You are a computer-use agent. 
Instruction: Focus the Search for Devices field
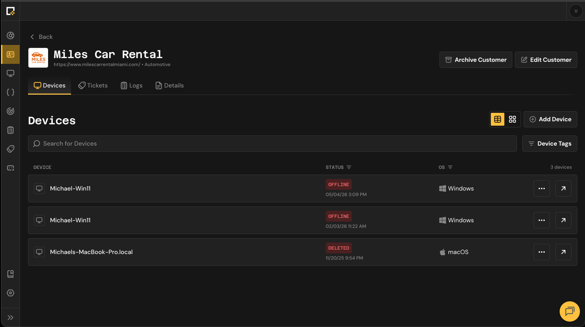[272, 144]
